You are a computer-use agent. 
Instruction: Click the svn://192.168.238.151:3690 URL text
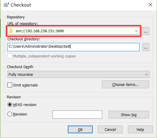(40, 31)
